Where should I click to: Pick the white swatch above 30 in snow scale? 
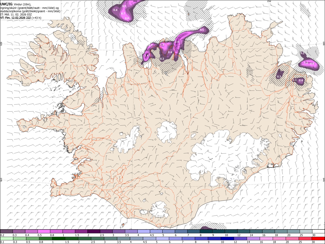pos(318,232)
